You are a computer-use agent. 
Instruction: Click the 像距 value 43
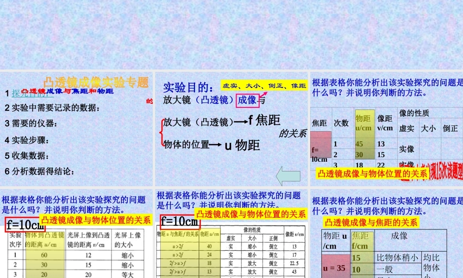pos(294,272)
